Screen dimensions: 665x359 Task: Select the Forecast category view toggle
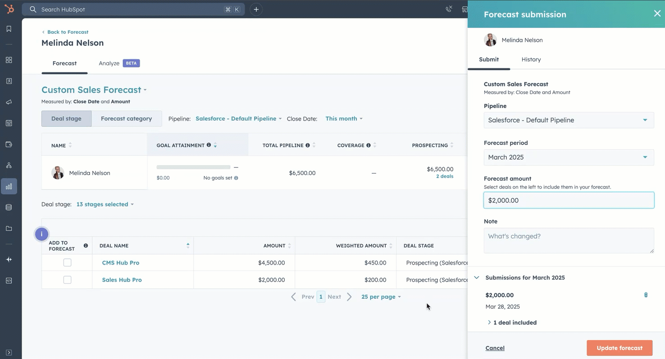pos(126,119)
